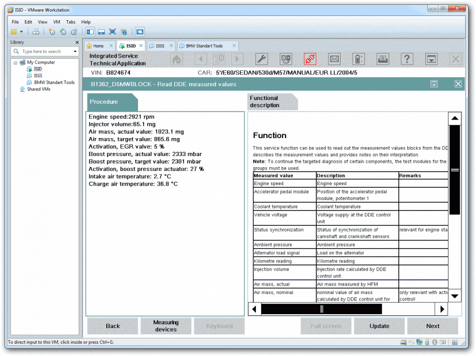The image size is (476, 356).
Task: Open the snapshot manager icon
Action: (x=74, y=32)
